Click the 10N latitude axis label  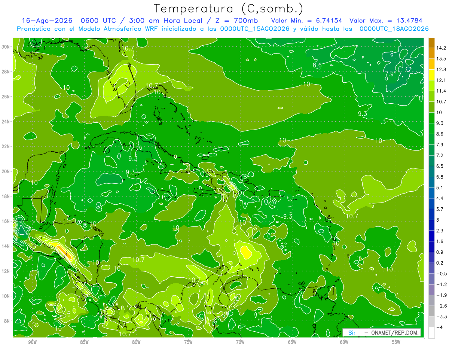point(6,296)
